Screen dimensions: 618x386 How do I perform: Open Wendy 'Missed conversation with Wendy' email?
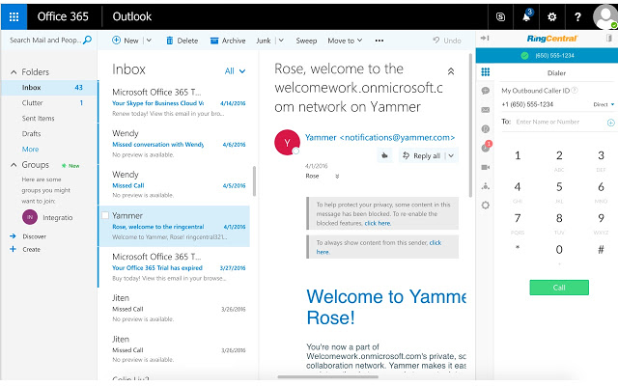coord(174,144)
